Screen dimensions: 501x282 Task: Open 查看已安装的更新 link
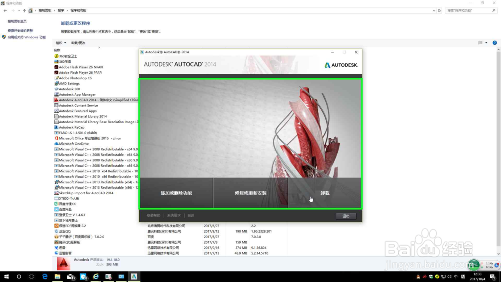20,31
